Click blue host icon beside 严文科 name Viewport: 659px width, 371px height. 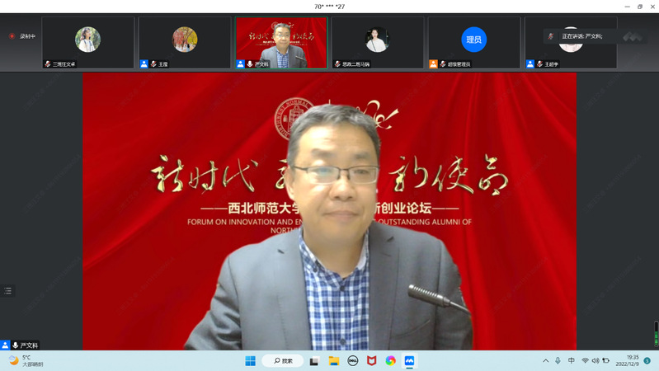point(5,345)
